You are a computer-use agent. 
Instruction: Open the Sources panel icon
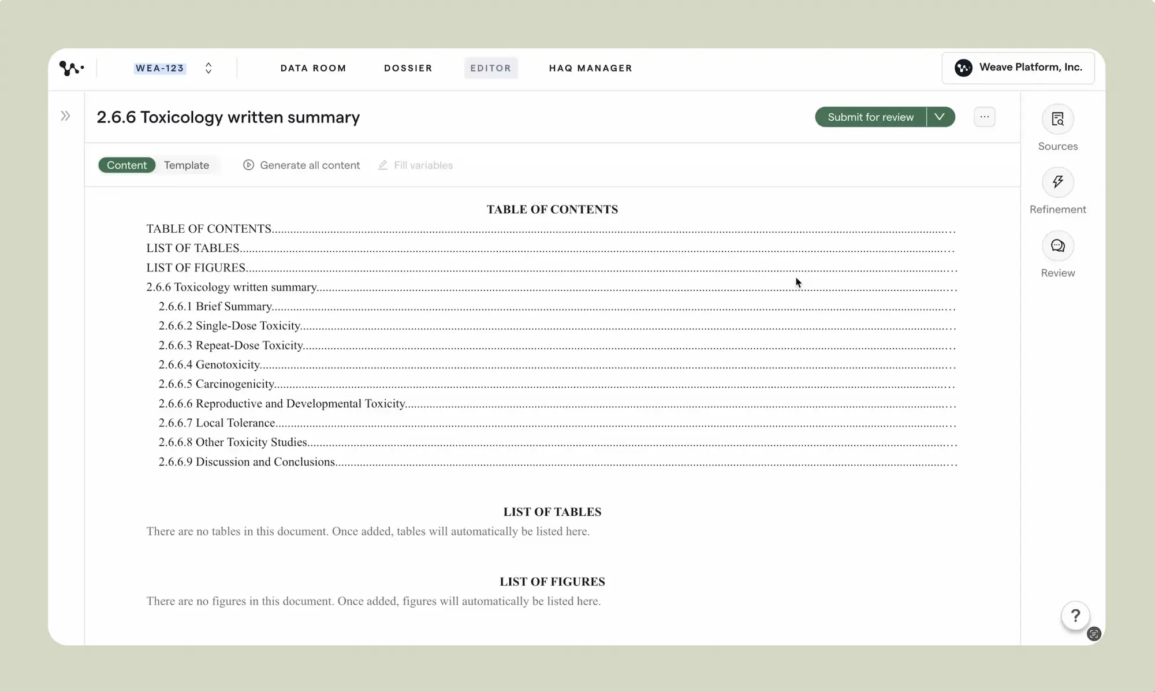[1057, 120]
